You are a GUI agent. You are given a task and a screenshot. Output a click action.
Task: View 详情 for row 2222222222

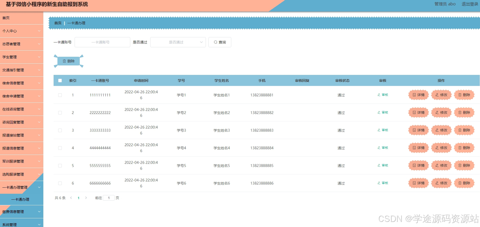coord(418,112)
